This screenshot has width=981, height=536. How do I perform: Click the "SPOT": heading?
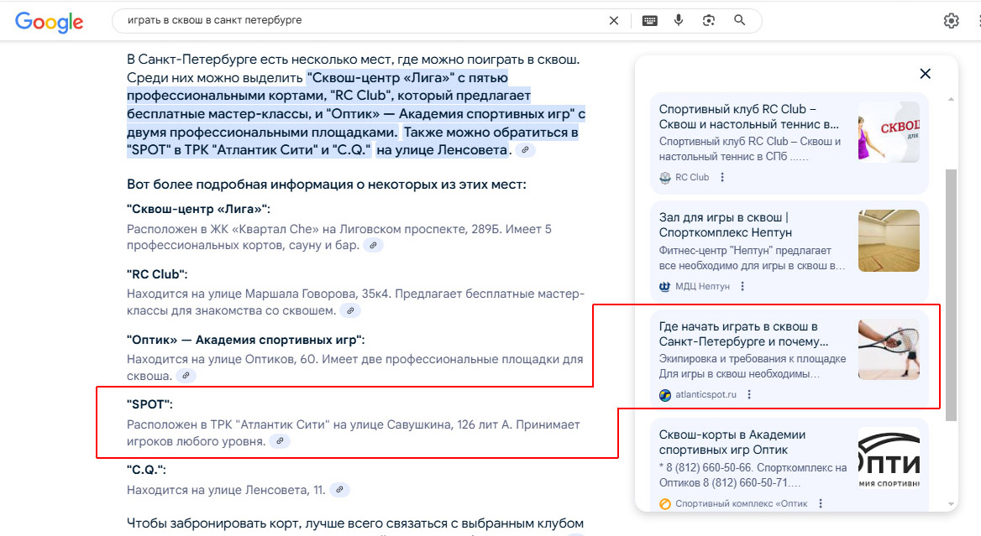coord(150,404)
